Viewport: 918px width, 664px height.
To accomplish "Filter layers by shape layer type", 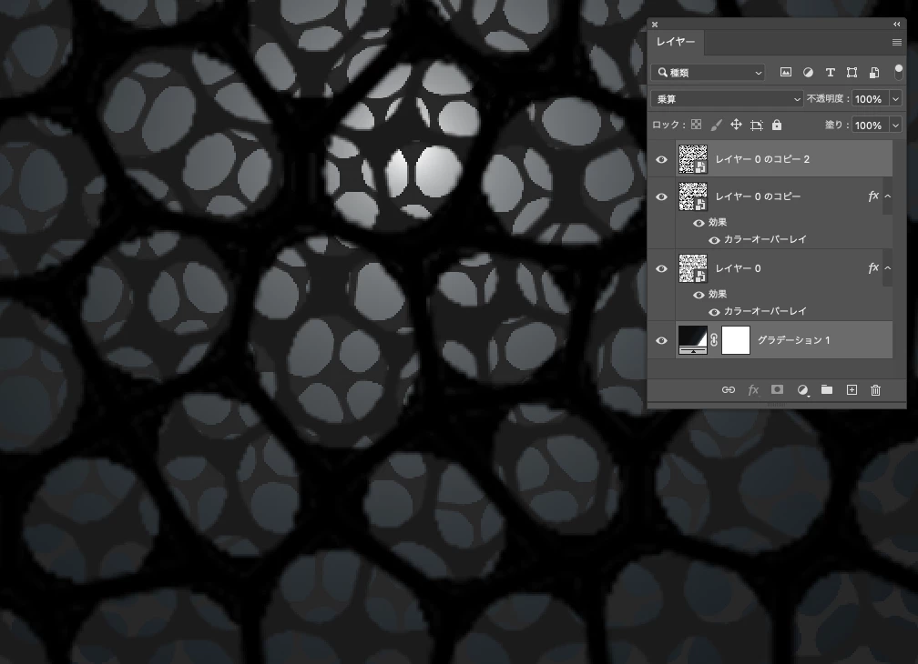I will [852, 73].
